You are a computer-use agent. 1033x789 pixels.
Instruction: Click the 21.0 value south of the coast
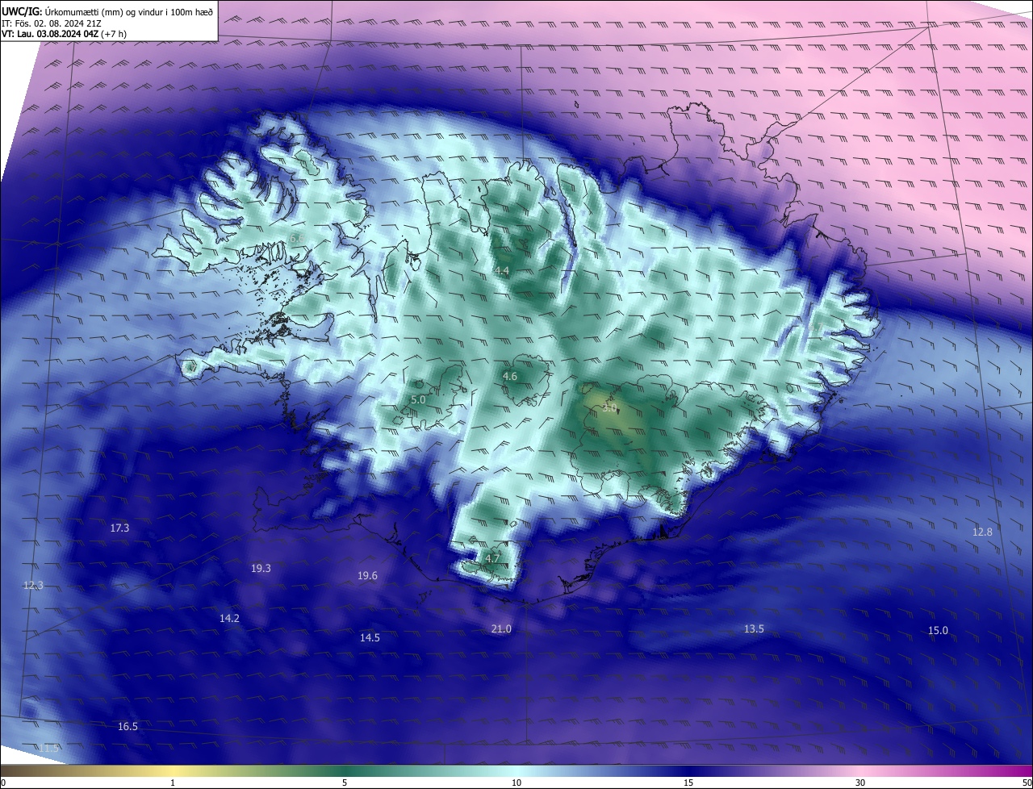[x=501, y=629]
